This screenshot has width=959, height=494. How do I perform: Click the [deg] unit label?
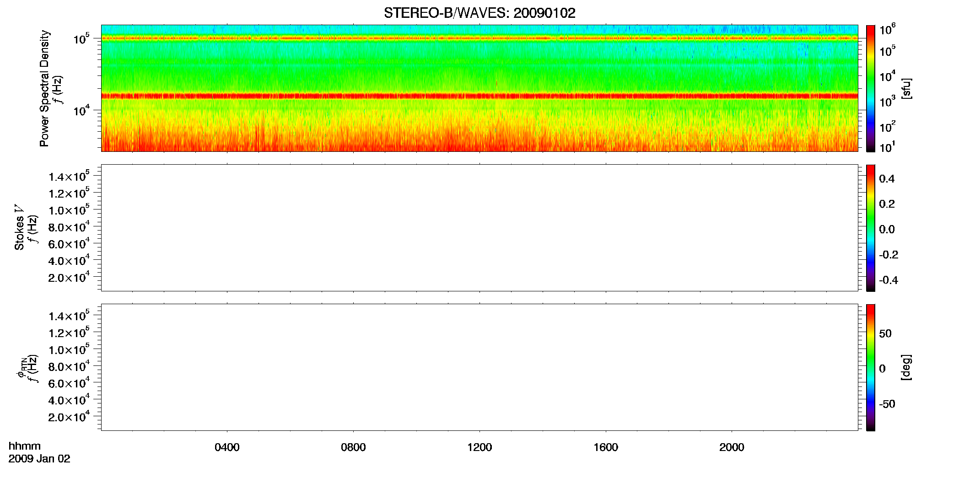click(x=906, y=367)
